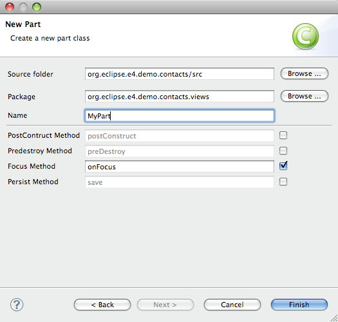Click the preDestroy method field
The width and height of the screenshot is (338, 322).
[x=180, y=151]
